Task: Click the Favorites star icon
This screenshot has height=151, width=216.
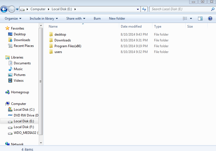Action: coord(7,28)
